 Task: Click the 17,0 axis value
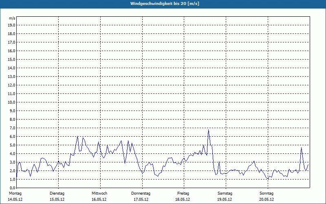12,42
